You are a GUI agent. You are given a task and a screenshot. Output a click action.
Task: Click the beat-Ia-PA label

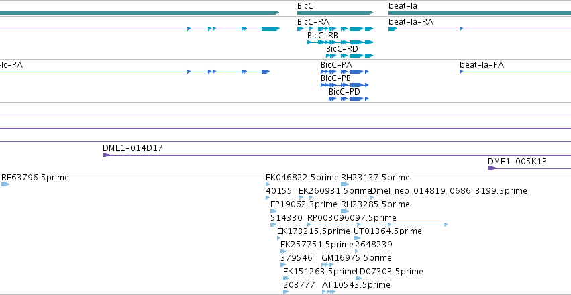482,65
